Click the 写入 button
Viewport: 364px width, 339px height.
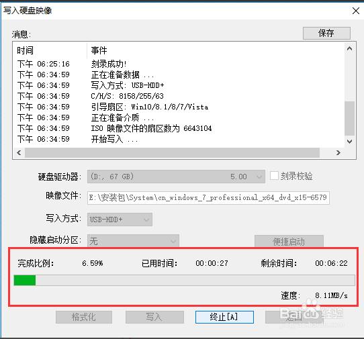click(x=154, y=317)
